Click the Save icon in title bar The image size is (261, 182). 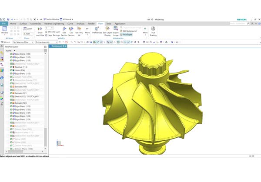tap(8, 19)
